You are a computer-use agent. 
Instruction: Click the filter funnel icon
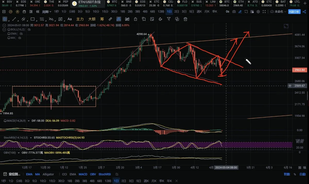[x=169, y=19]
